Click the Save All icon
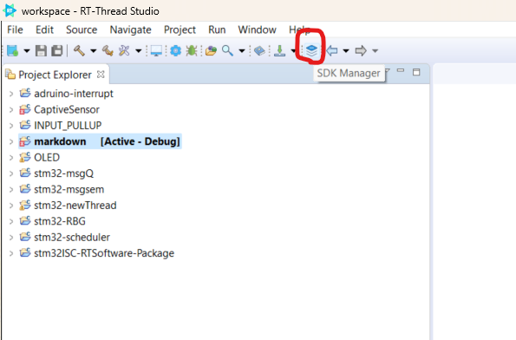The image size is (516, 340). [57, 50]
